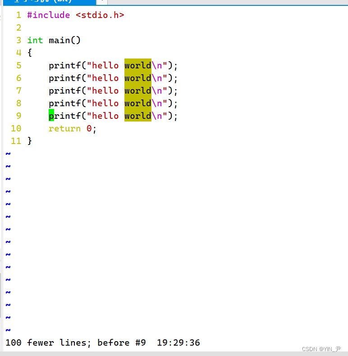
Task: Click the closing brace on line 11
Action: [30, 141]
